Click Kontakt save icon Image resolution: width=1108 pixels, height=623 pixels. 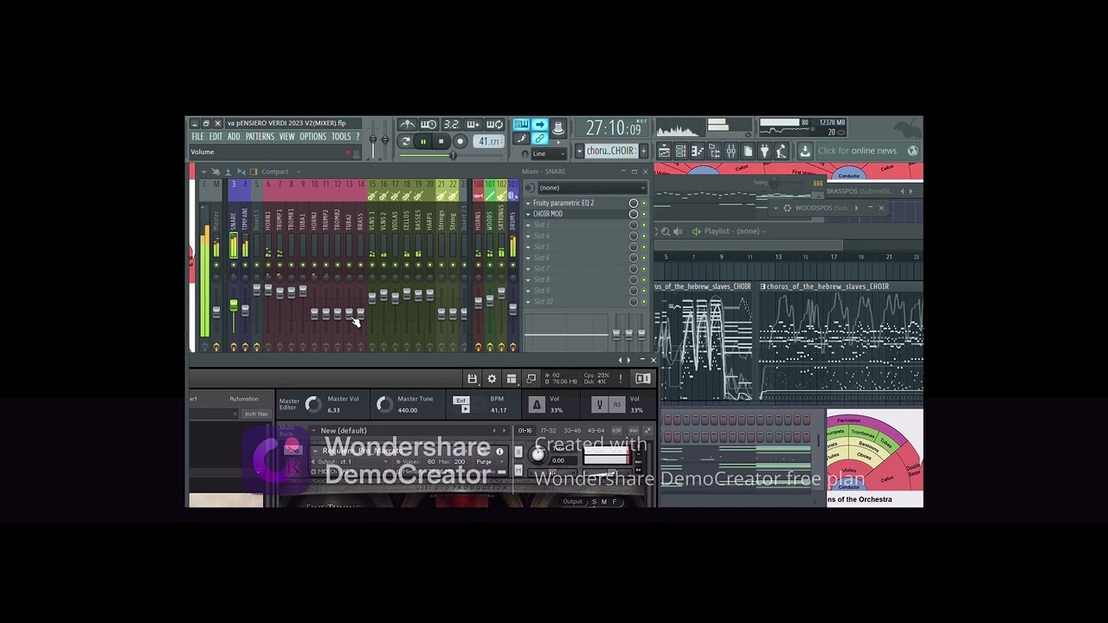click(x=472, y=379)
